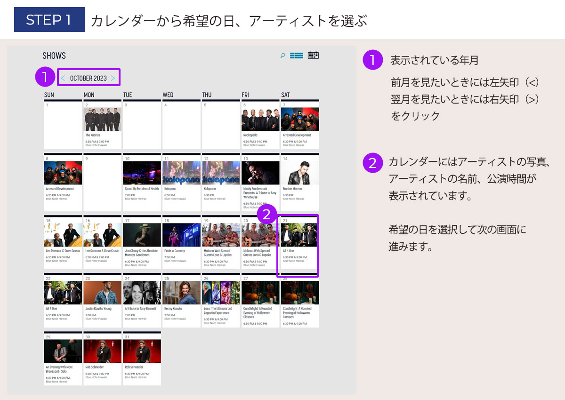This screenshot has height=400, width=565.
Task: Click Stand Up For Mental Health title
Action: [142, 189]
